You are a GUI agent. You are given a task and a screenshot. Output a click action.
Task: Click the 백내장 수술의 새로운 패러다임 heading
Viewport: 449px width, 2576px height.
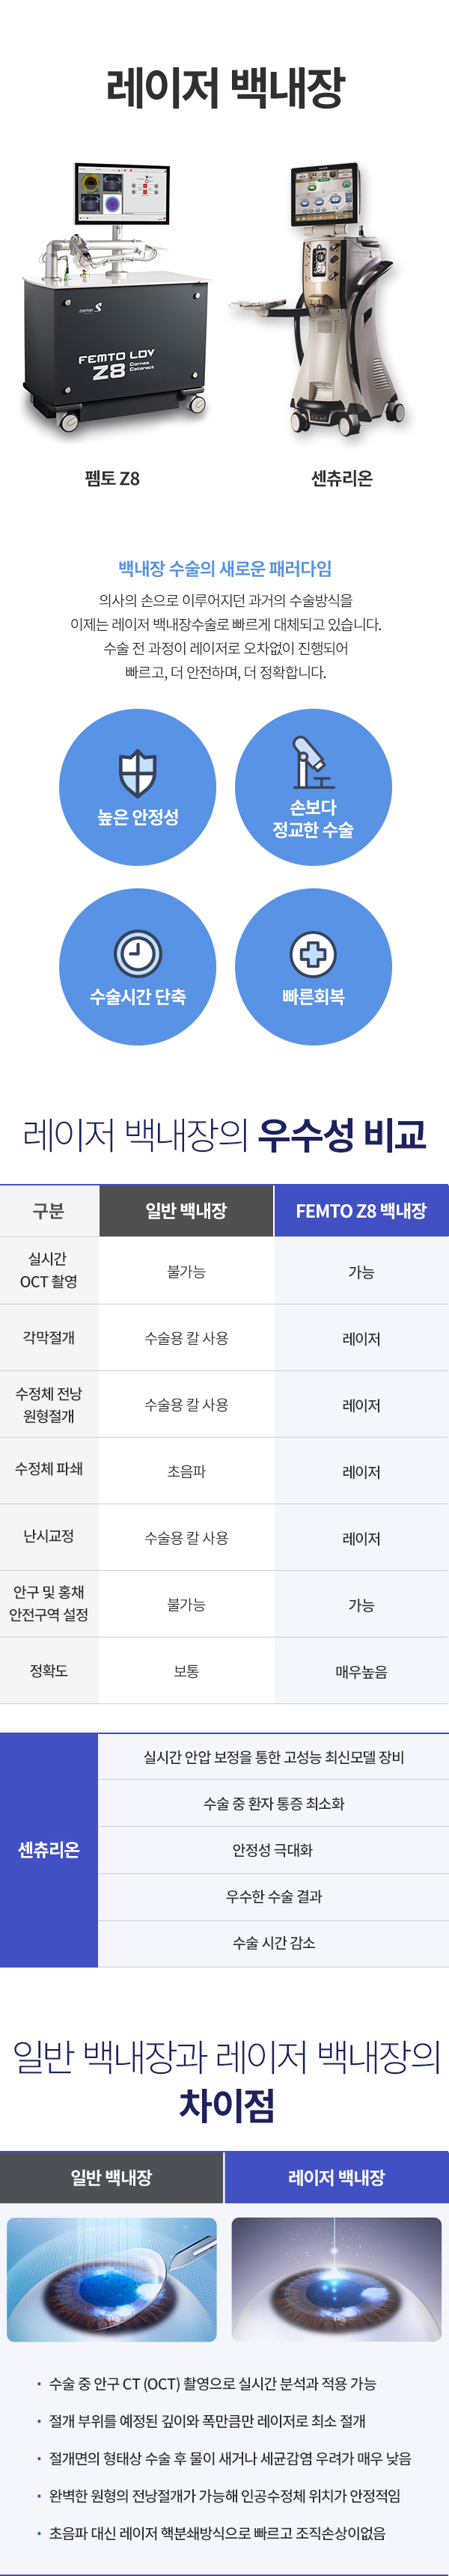coord(225,569)
